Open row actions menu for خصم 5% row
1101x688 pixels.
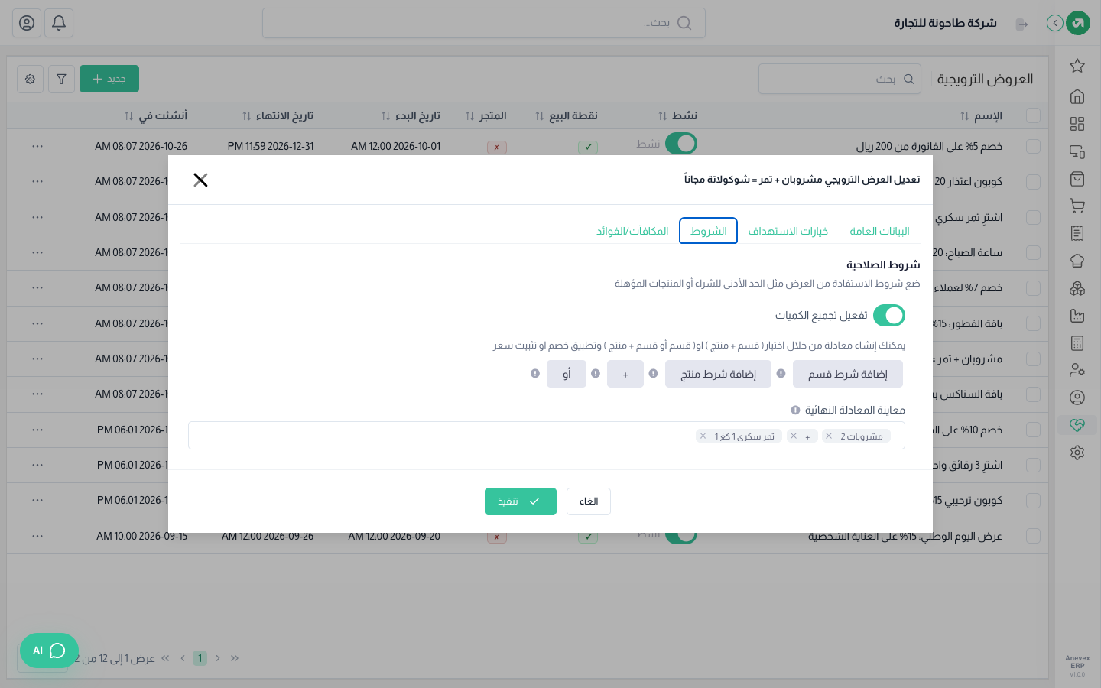[x=37, y=146]
